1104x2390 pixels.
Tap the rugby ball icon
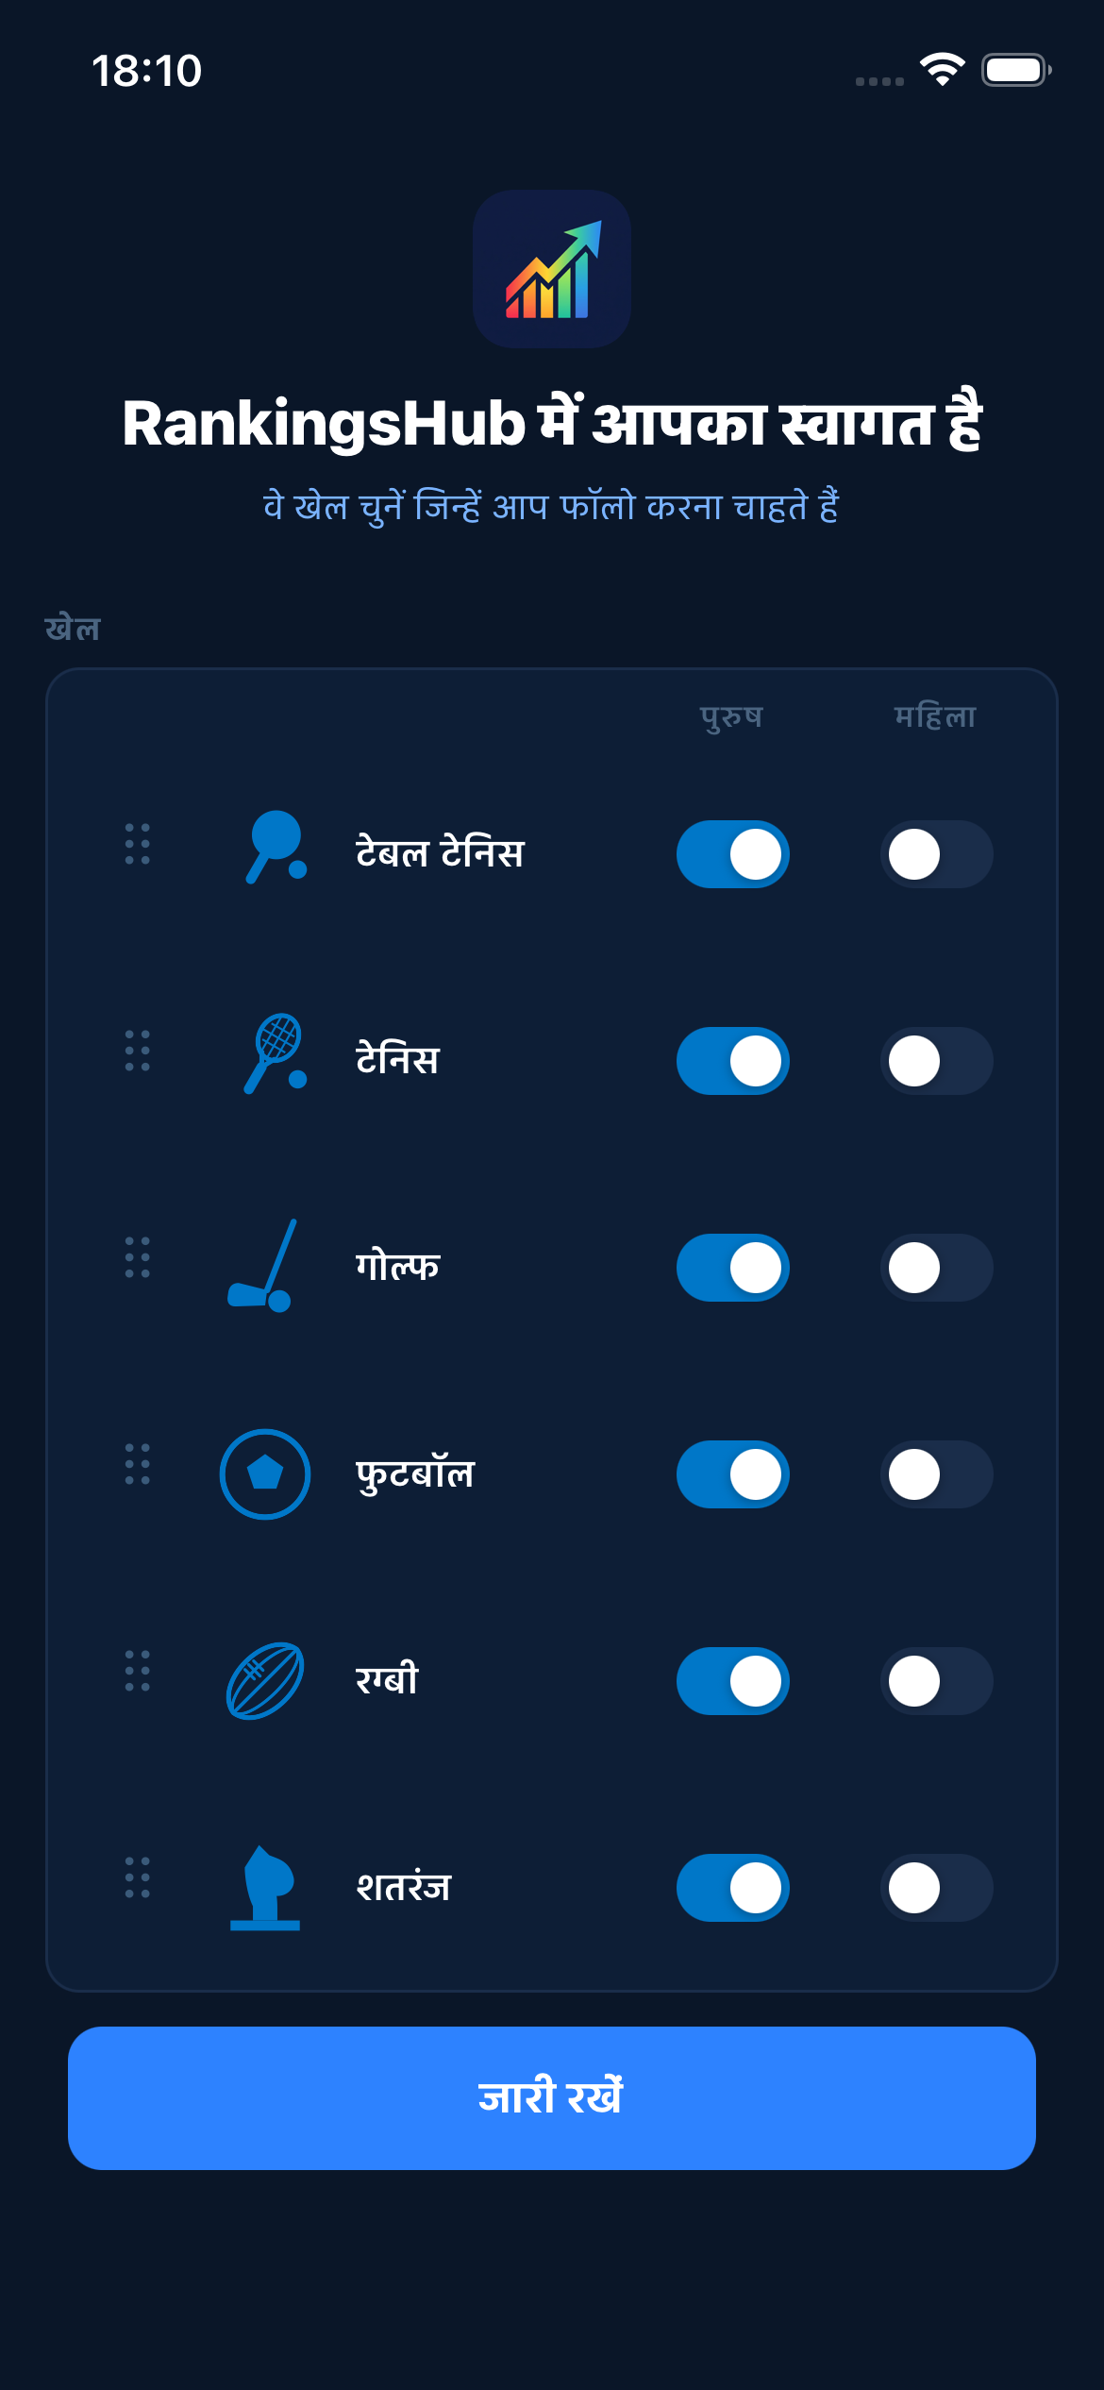pyautogui.click(x=265, y=1680)
